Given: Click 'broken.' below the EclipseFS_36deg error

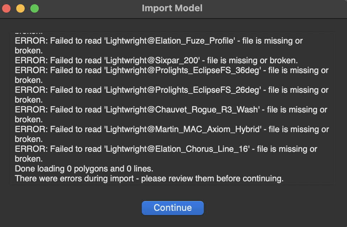Looking at the screenshot, I should coord(29,80).
